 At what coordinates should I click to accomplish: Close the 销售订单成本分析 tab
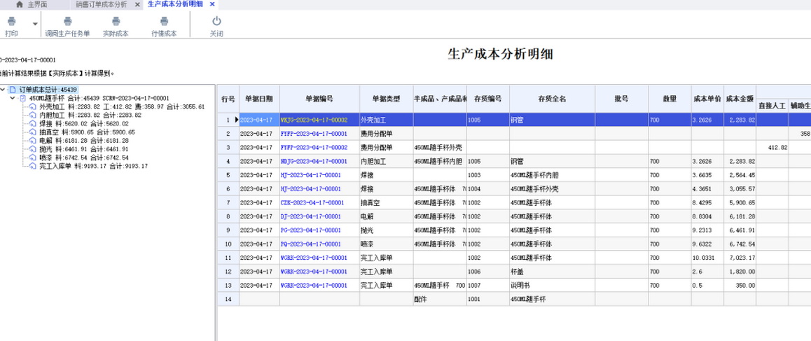point(137,4)
